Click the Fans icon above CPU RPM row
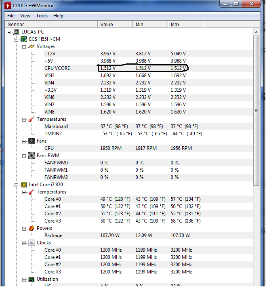267x288 pixels. click(x=32, y=141)
